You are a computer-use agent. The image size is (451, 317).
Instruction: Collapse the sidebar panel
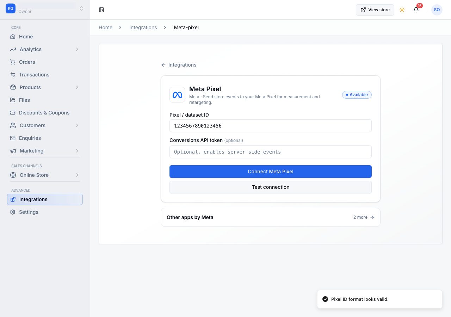(x=101, y=10)
